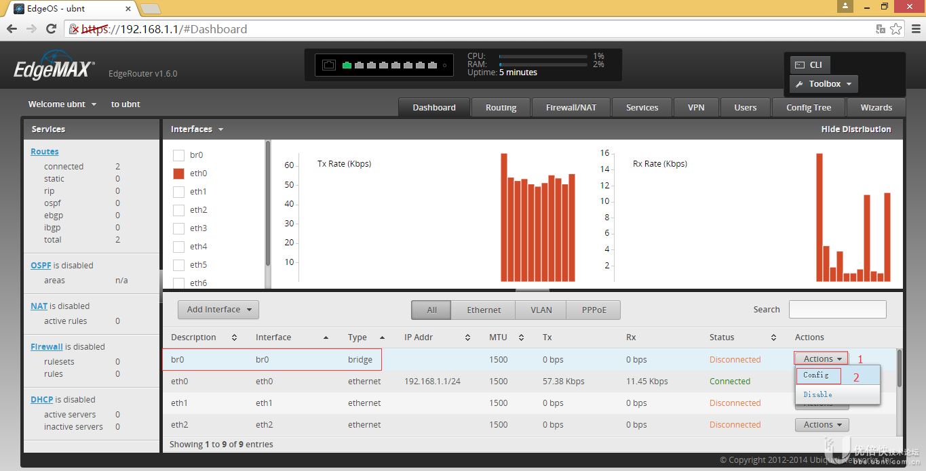926x471 pixels.
Task: Toggle the br0 graph checkbox
Action: click(179, 155)
